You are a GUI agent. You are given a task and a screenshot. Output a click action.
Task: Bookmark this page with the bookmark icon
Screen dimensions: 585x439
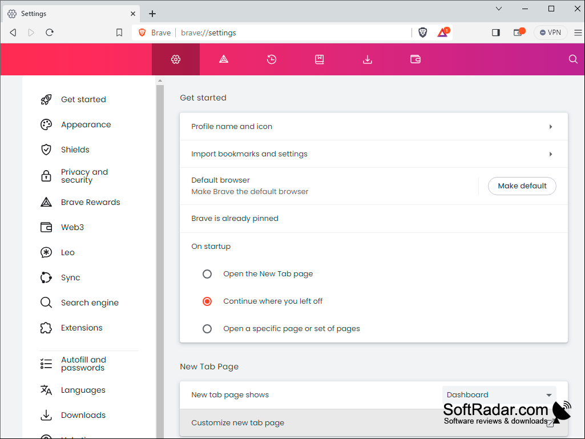point(119,33)
